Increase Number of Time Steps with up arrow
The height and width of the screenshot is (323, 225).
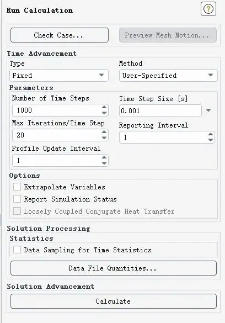[104, 107]
